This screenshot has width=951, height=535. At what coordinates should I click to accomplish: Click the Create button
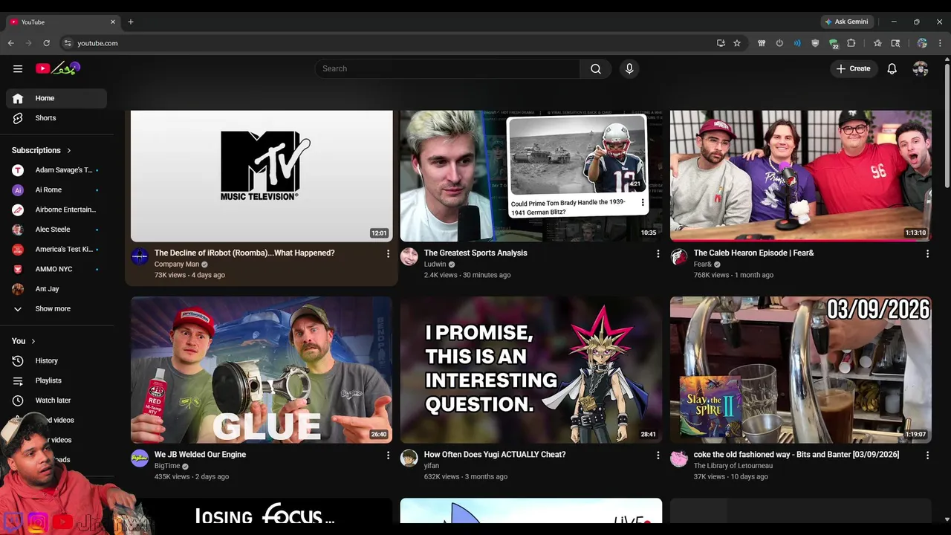[x=853, y=68]
